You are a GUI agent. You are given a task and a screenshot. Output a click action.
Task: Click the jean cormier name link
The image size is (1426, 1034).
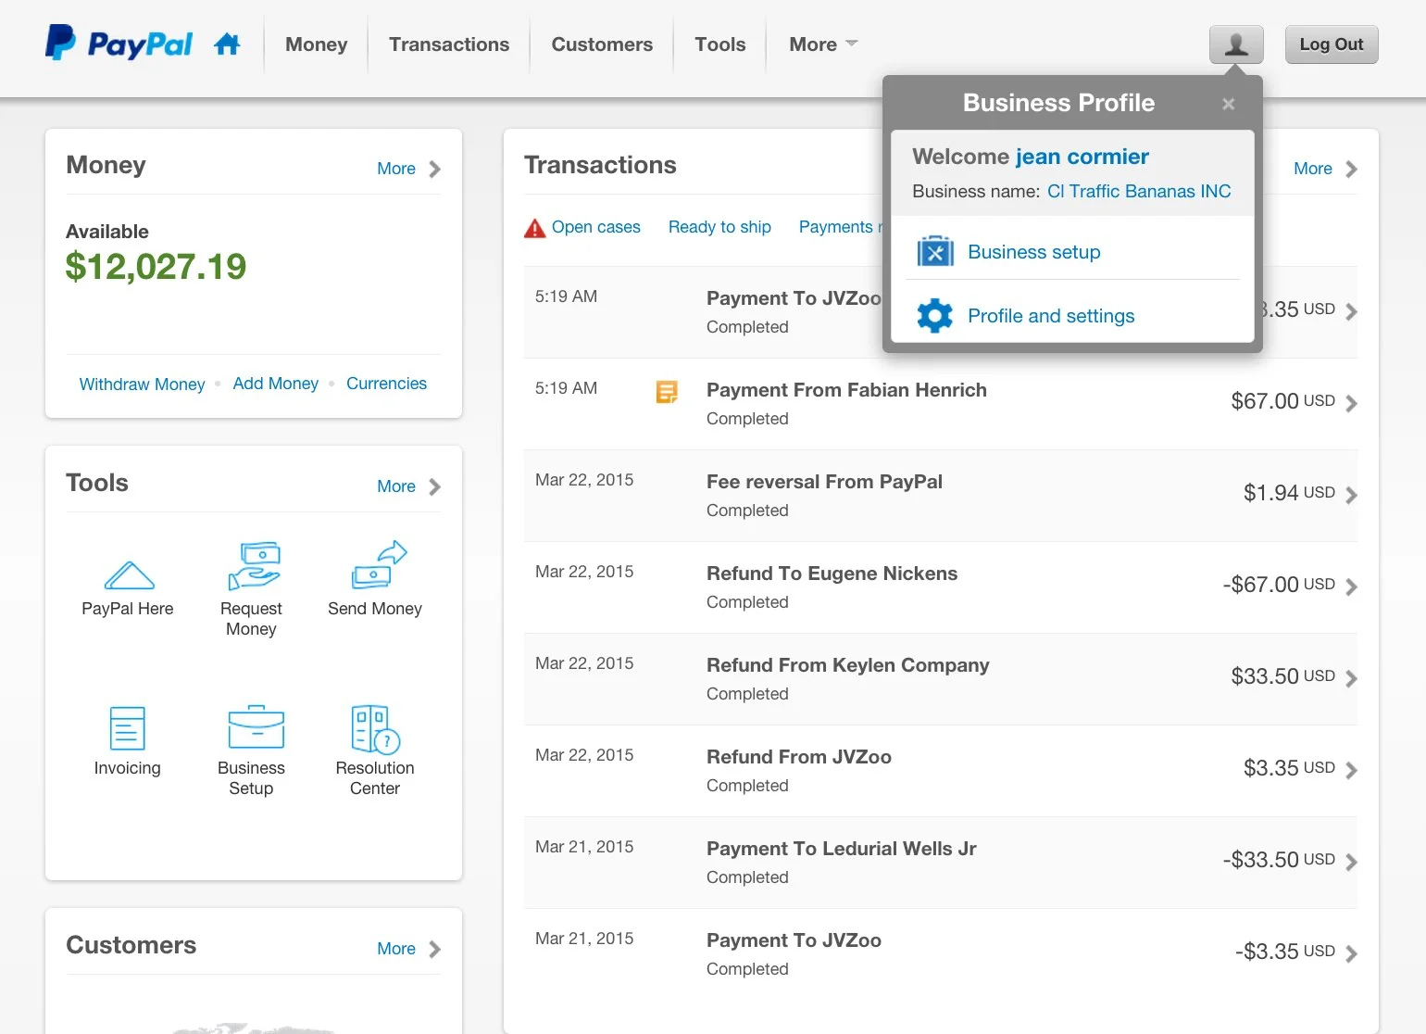pos(1082,157)
